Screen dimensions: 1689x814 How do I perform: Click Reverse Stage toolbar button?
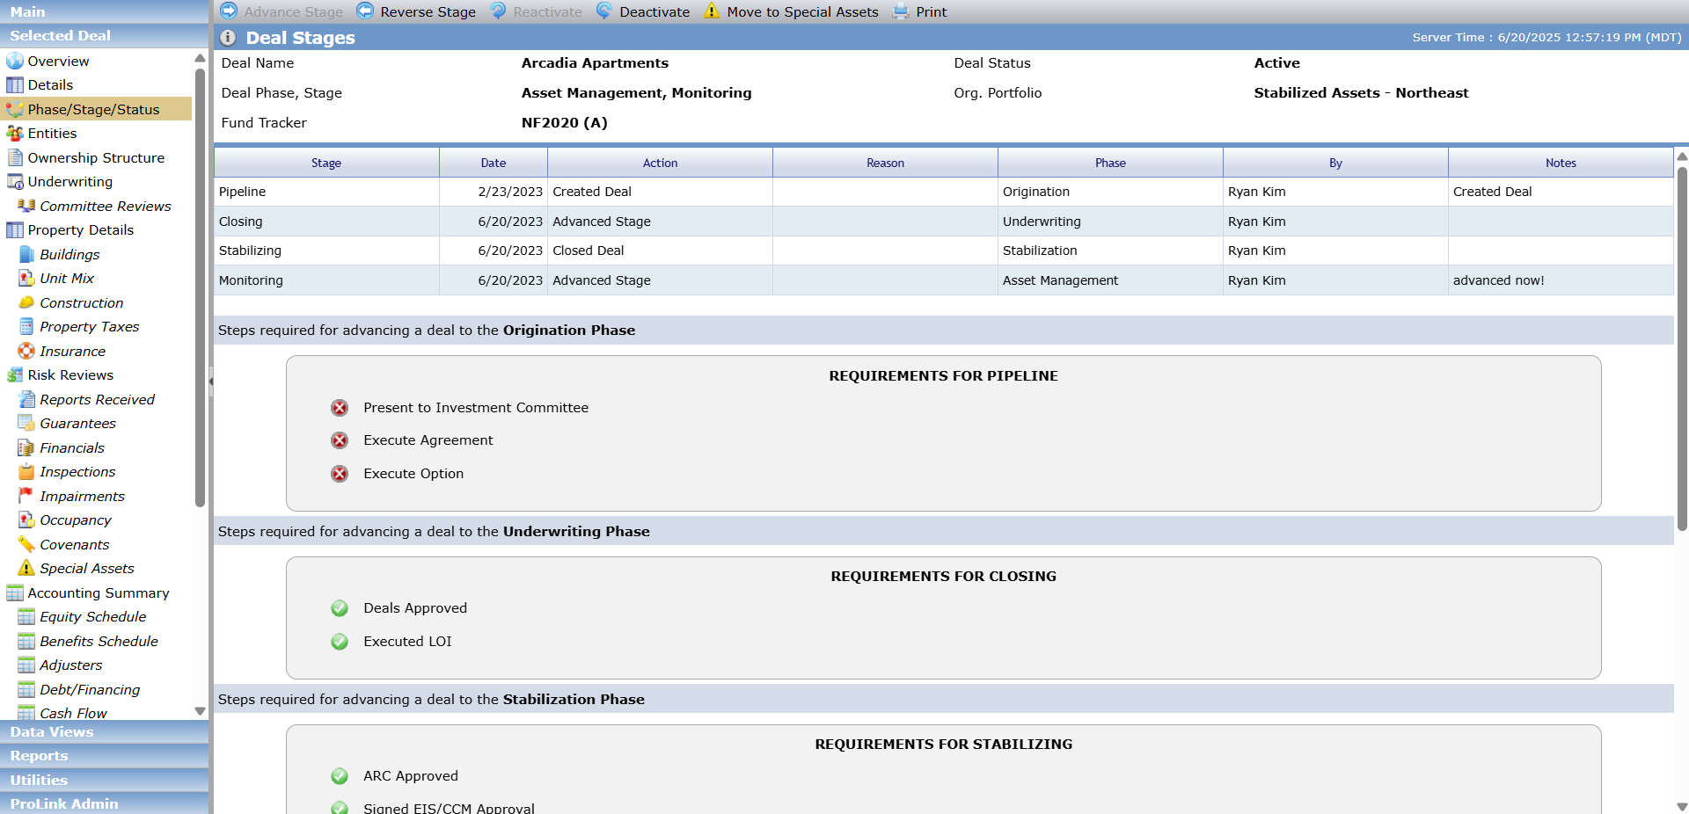[416, 11]
